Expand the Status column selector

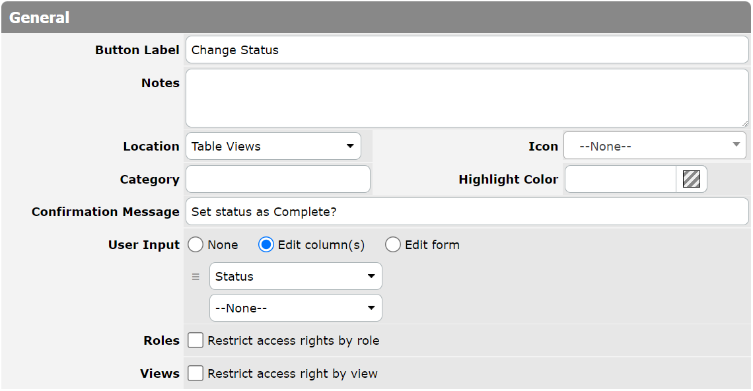pyautogui.click(x=295, y=276)
